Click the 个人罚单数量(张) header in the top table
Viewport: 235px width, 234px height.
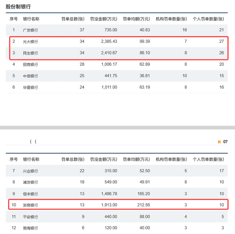(x=208, y=19)
